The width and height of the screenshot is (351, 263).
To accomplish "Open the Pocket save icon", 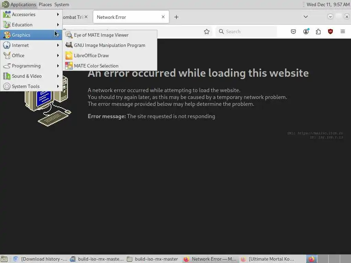I will click(x=293, y=32).
